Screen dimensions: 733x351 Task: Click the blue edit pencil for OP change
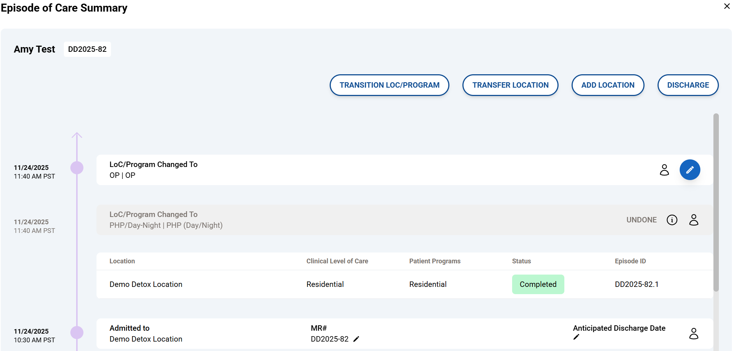click(x=689, y=170)
